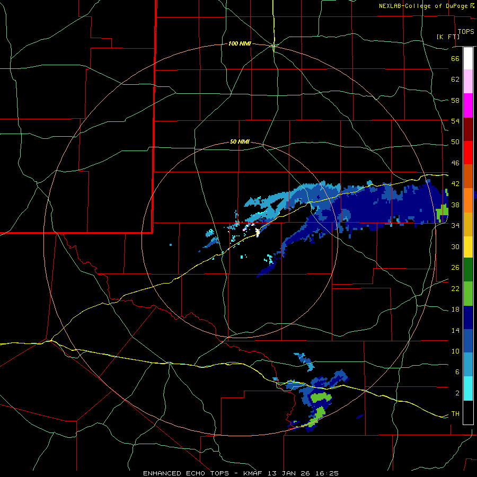The image size is (477, 477).
Task: Click the 42 scale value
Action: [455, 184]
